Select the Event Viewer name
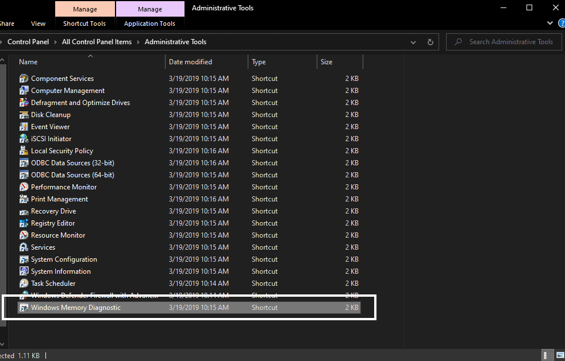 (x=51, y=127)
